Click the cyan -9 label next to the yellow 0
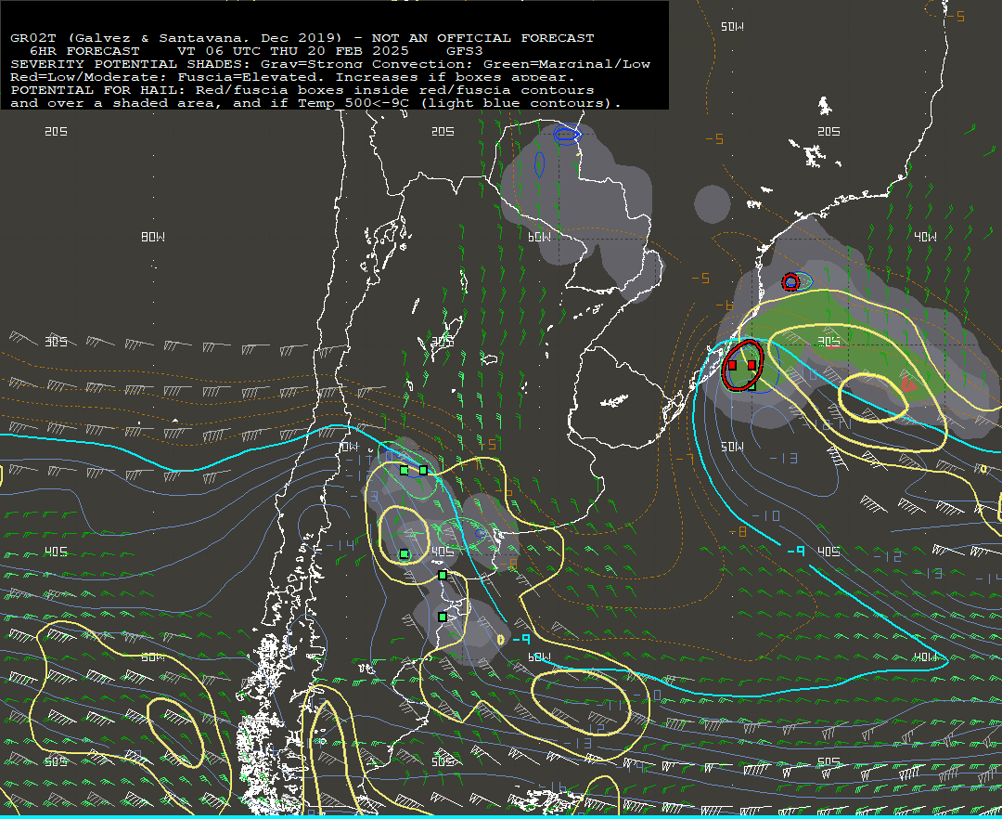1002x819 pixels. [521, 639]
